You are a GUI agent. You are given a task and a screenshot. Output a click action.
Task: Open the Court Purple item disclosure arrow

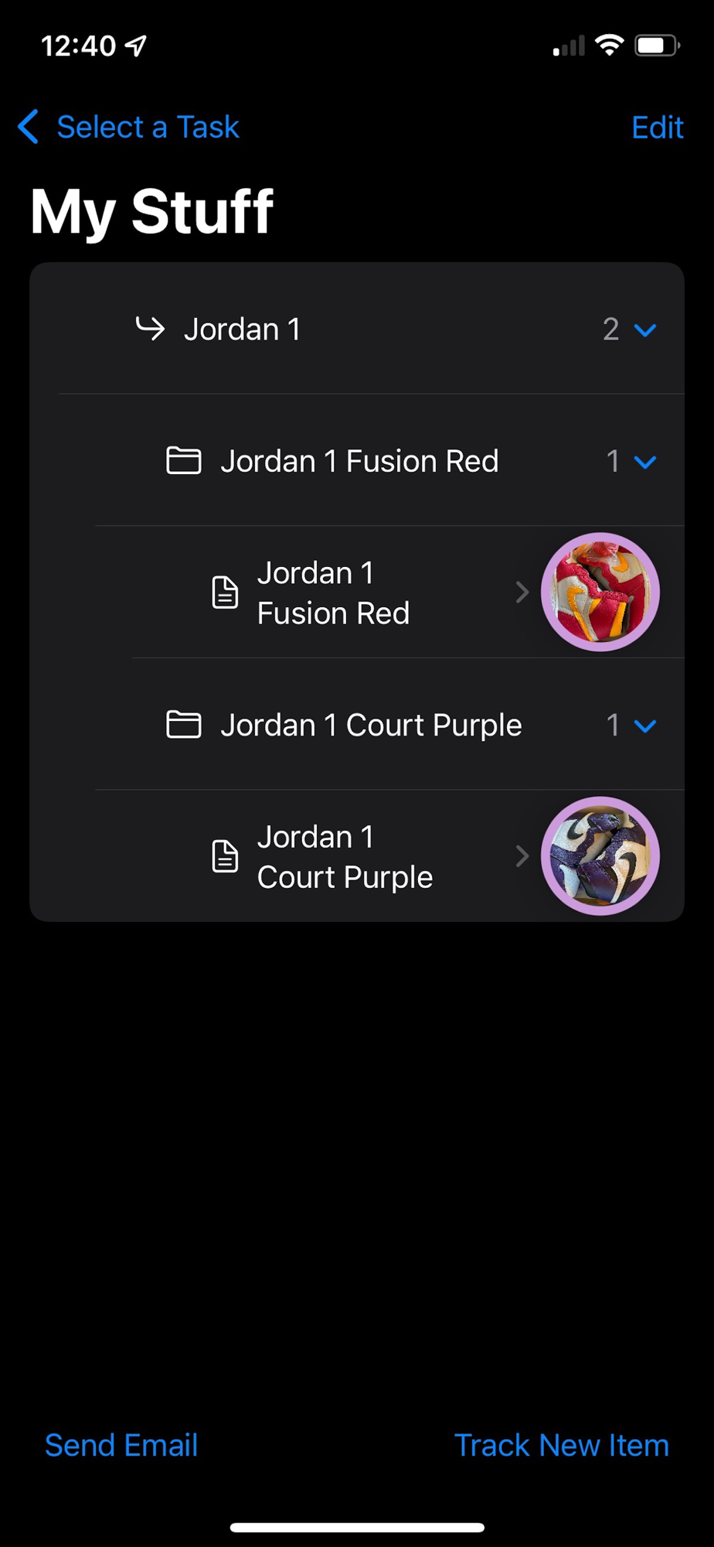pyautogui.click(x=522, y=856)
